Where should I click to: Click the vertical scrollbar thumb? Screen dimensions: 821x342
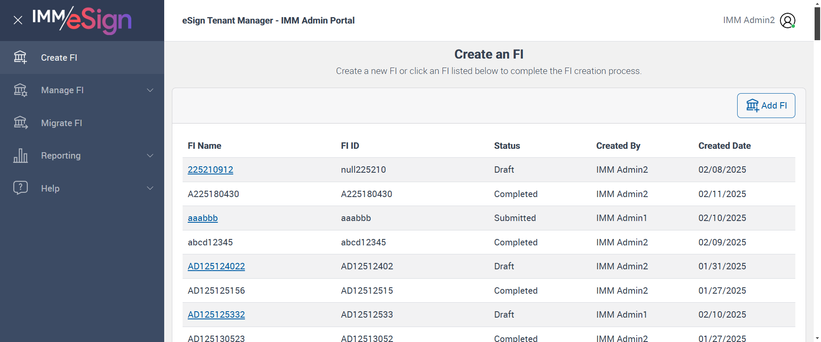(x=817, y=24)
